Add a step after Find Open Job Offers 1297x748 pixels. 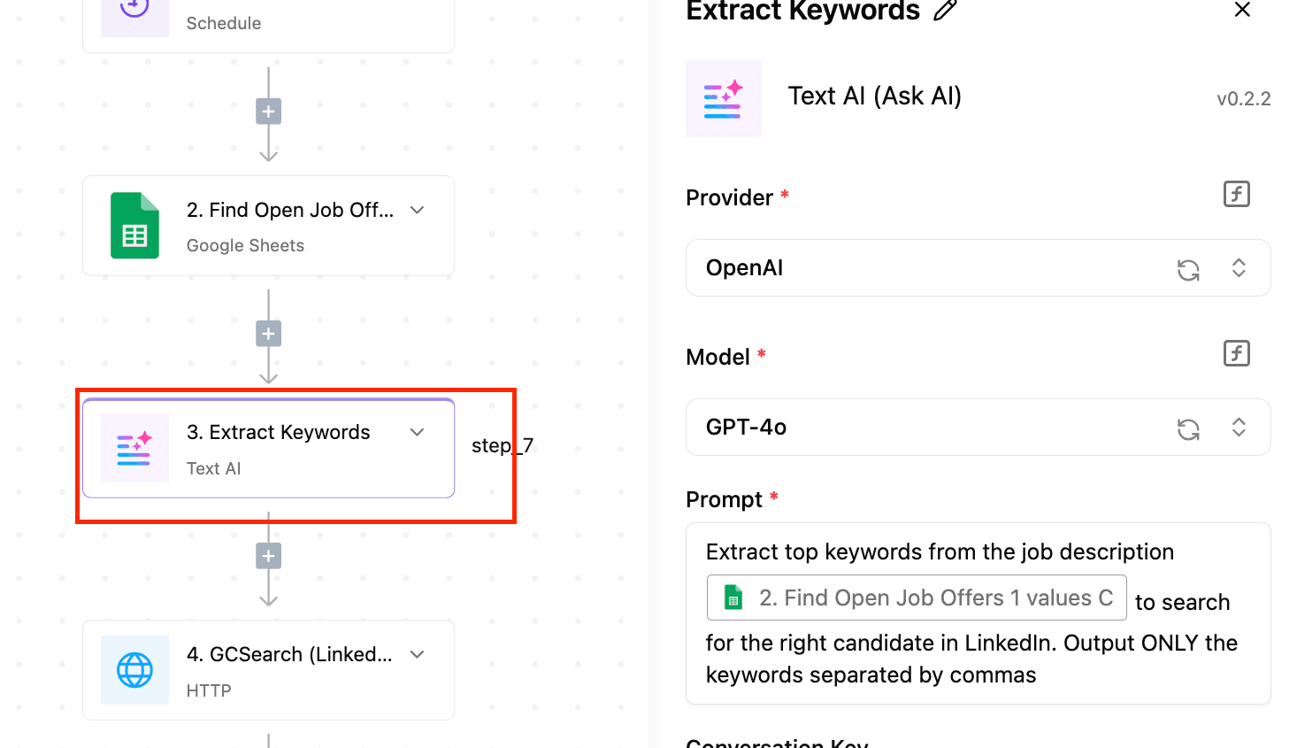(x=268, y=334)
